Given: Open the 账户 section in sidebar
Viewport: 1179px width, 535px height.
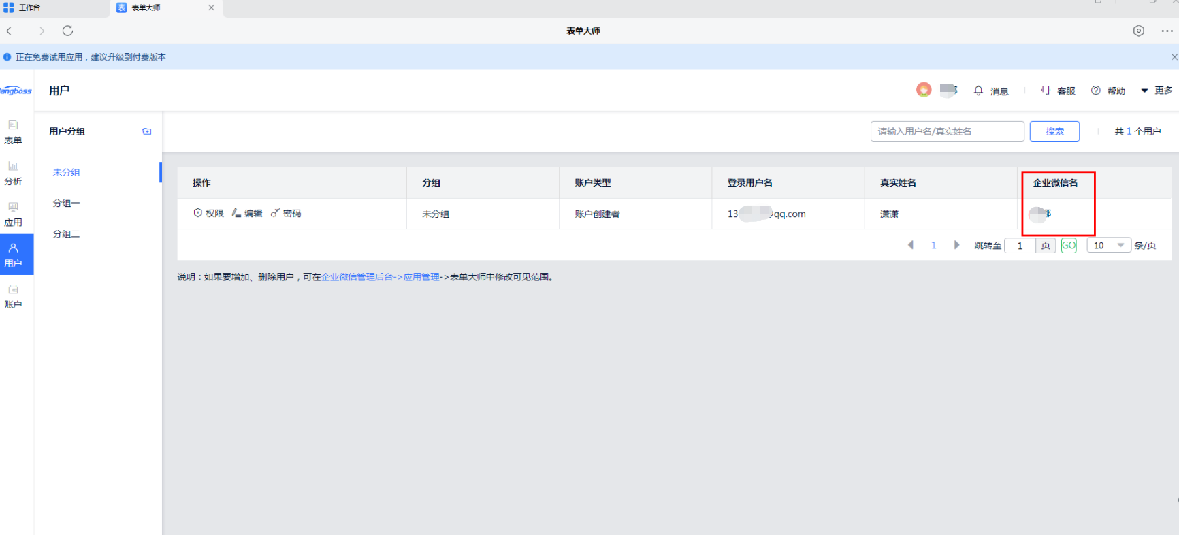Looking at the screenshot, I should tap(13, 296).
